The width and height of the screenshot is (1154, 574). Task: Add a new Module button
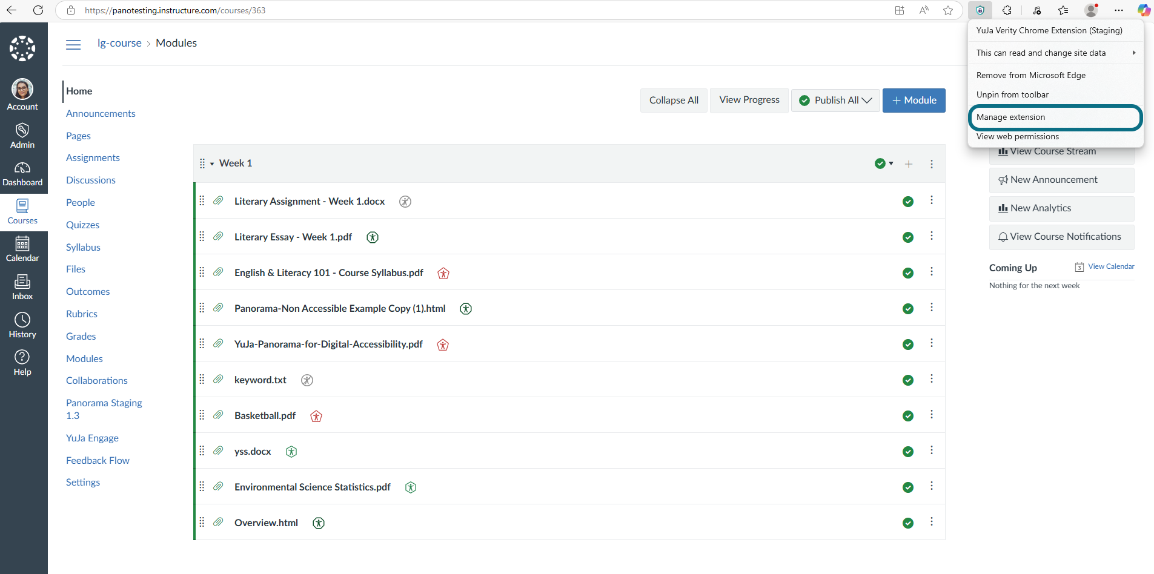[x=914, y=101]
